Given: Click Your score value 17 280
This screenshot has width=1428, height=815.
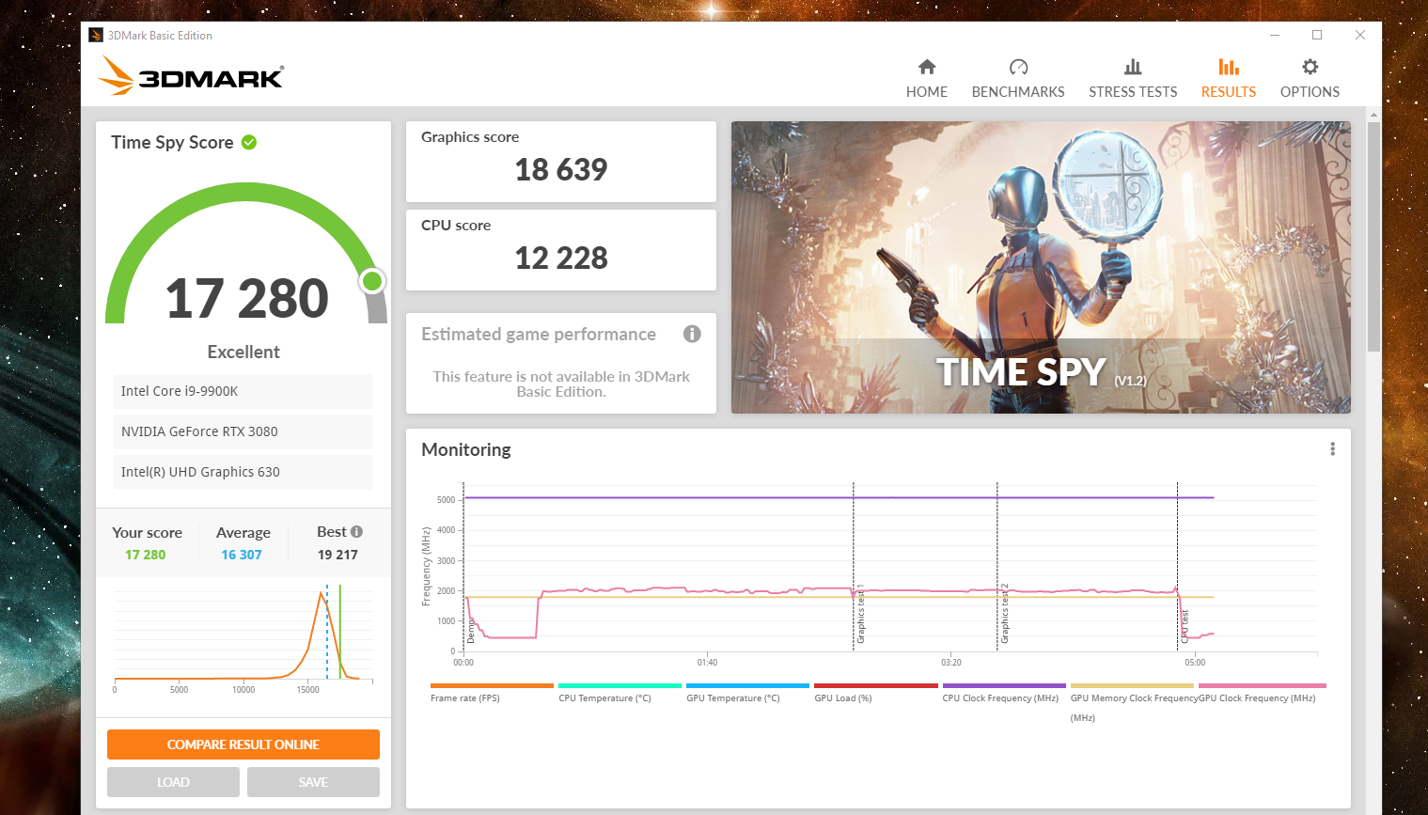Looking at the screenshot, I should 145,555.
